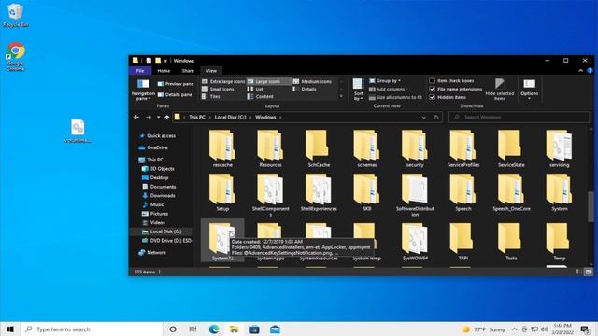Toggle the Preview pane
Screen dimensions: 598x336
click(x=176, y=84)
